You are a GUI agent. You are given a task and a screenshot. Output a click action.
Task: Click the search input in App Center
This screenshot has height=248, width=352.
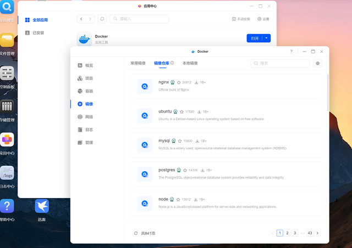139,19
